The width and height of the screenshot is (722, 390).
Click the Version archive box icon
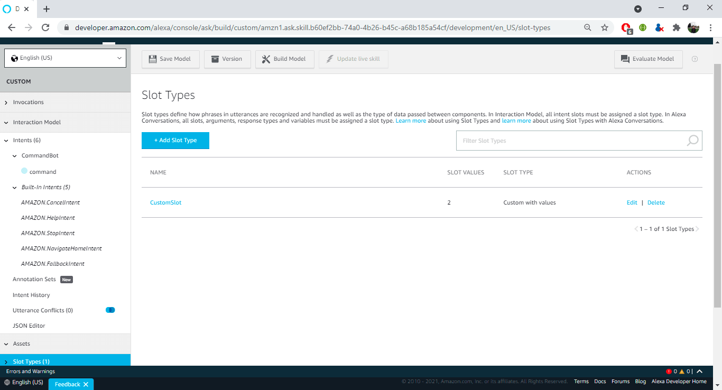[x=215, y=59]
